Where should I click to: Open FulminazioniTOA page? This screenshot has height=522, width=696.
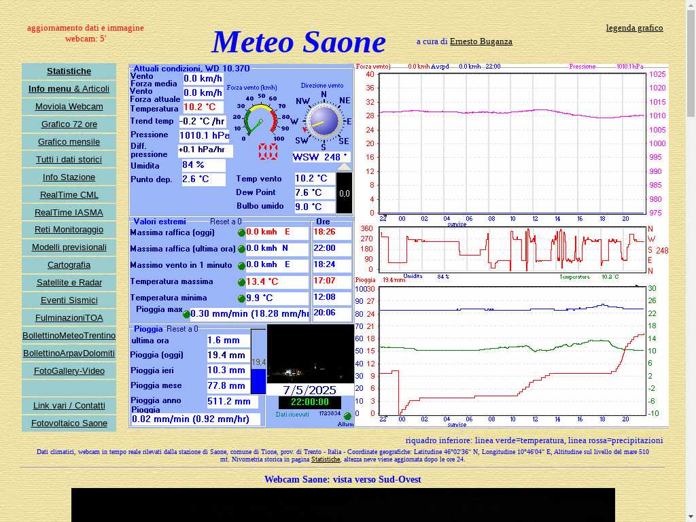coord(69,318)
